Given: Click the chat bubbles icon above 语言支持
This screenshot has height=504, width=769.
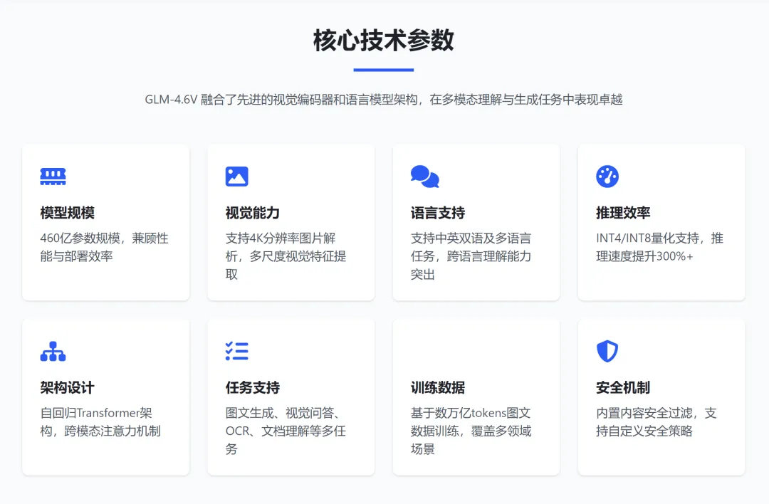Looking at the screenshot, I should coord(424,177).
